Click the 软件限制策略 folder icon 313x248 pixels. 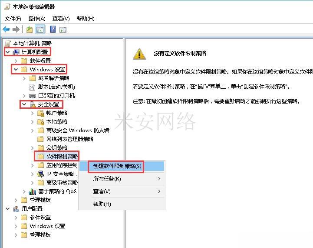(x=41, y=156)
